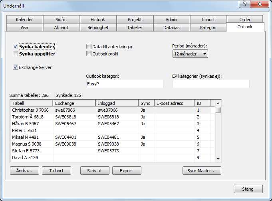Select row Mikael N 4481

tap(112, 137)
